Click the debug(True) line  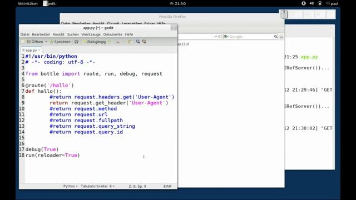42,149
